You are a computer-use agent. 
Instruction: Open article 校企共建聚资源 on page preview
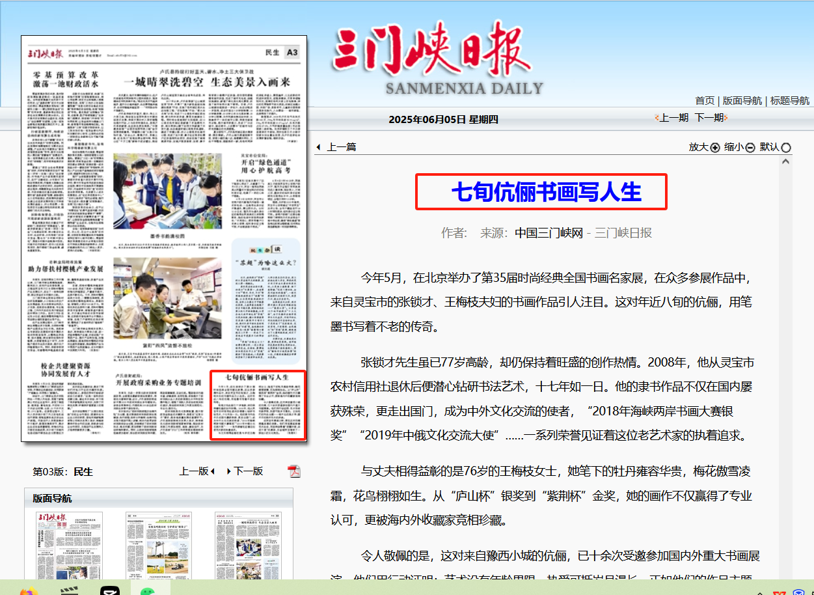pyautogui.click(x=65, y=370)
